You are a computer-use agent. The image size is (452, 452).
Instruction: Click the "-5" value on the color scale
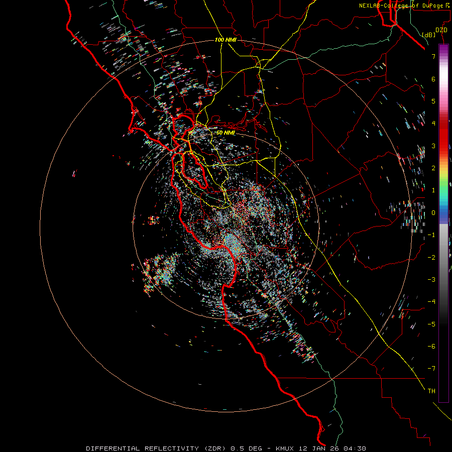coord(431,324)
